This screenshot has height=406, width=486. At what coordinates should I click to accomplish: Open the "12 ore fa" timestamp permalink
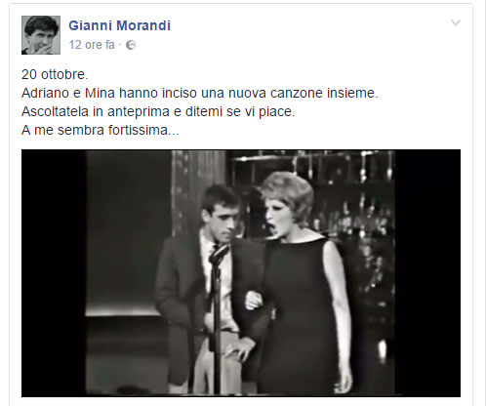pyautogui.click(x=92, y=45)
